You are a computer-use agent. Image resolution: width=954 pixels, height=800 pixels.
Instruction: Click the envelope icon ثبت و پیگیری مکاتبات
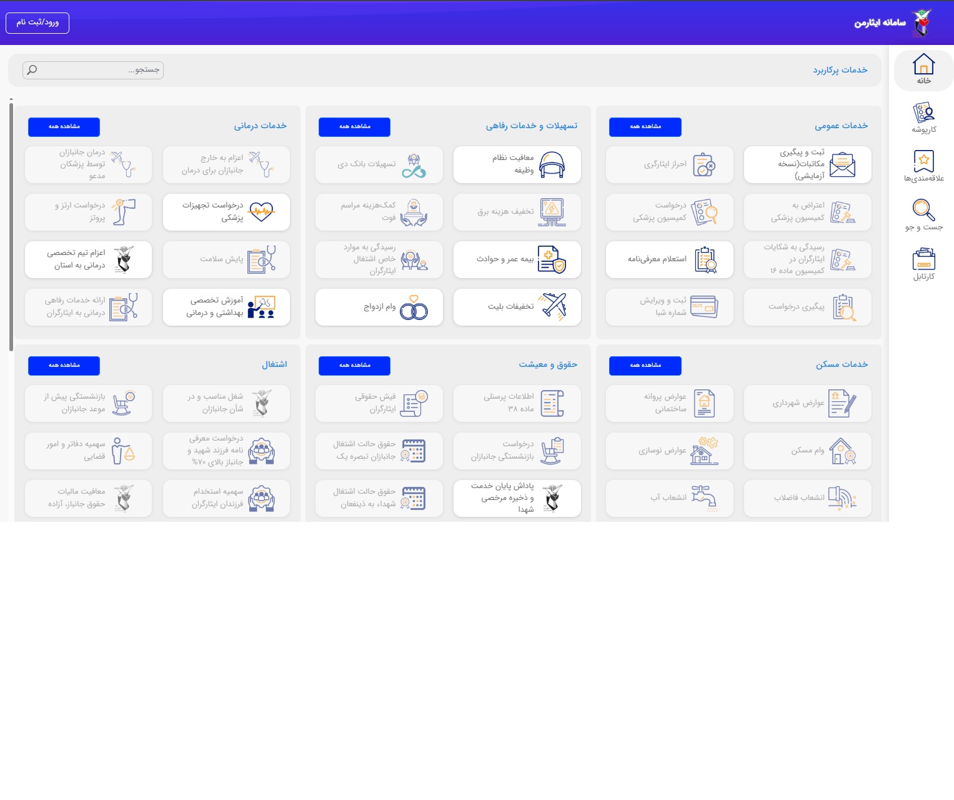842,165
